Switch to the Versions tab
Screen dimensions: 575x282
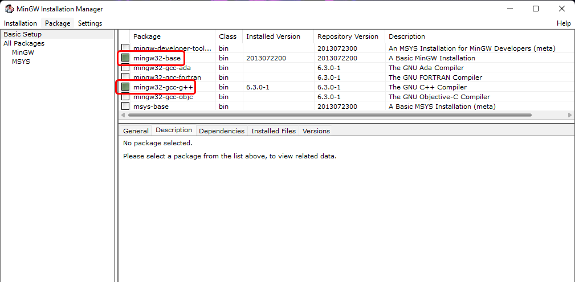tap(316, 131)
